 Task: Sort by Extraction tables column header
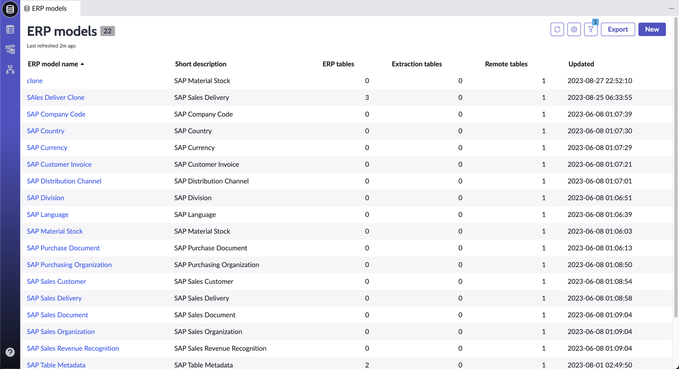pos(417,64)
